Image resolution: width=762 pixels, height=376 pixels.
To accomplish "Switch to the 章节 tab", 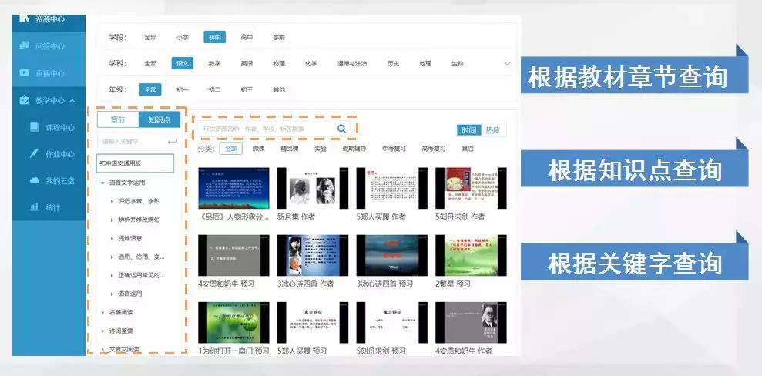I will (x=118, y=119).
